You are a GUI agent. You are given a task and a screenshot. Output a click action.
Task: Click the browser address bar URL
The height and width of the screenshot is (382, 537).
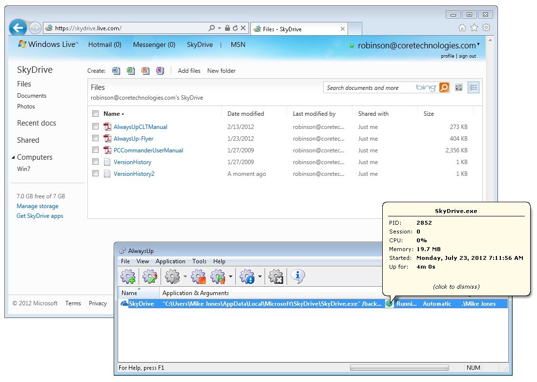click(x=88, y=28)
